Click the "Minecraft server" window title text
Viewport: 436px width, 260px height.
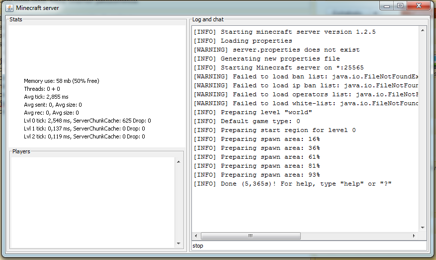click(x=38, y=8)
